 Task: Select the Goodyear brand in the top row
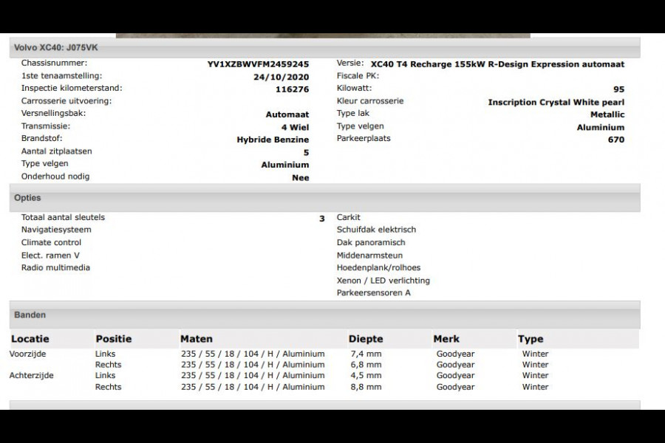pos(455,354)
